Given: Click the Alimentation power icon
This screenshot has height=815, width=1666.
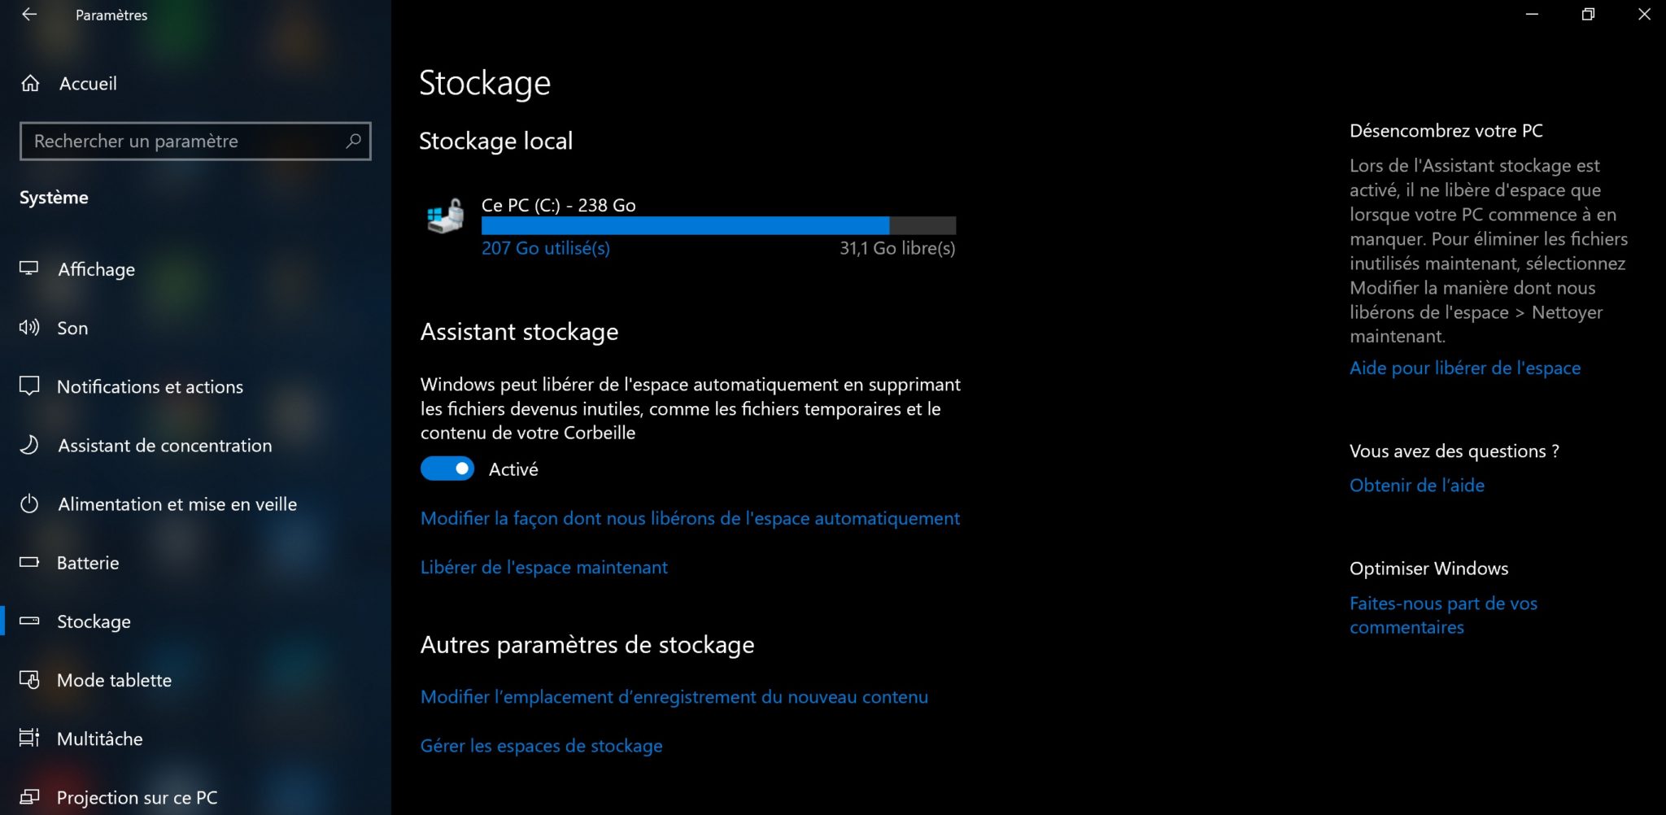Looking at the screenshot, I should click(29, 504).
